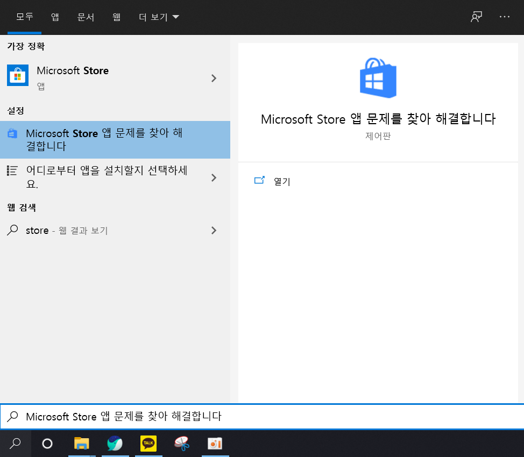Click the search input box at bottom
This screenshot has height=457, width=524.
262,416
